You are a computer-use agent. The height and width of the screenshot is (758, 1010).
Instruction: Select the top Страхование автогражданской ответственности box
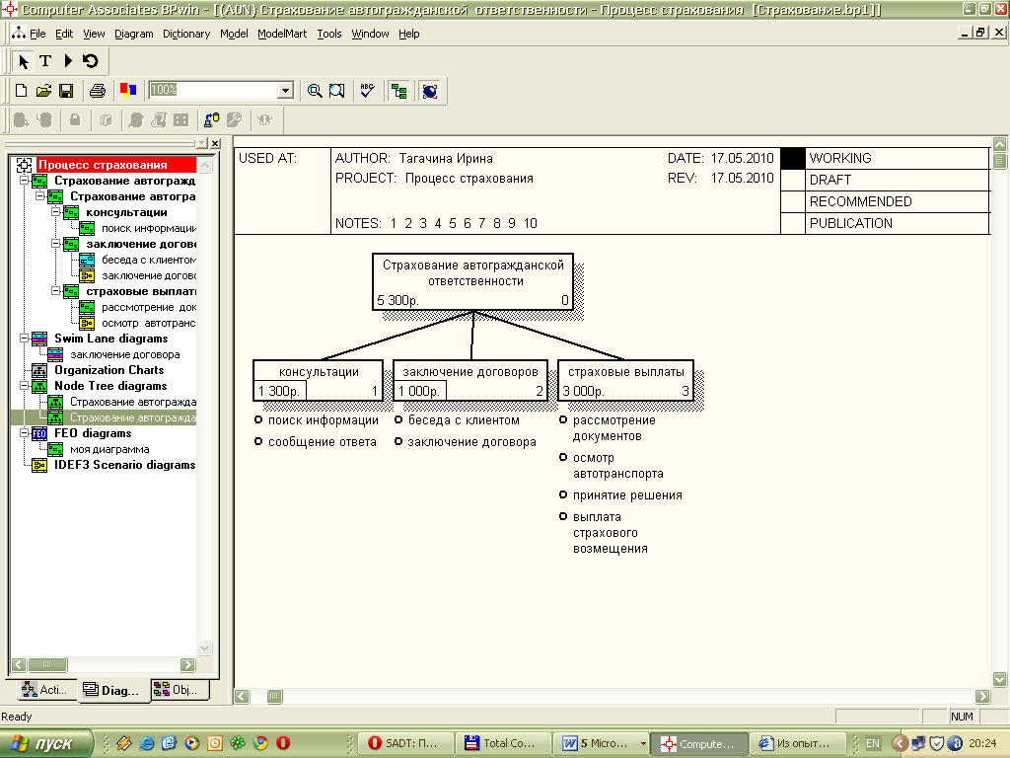472,281
